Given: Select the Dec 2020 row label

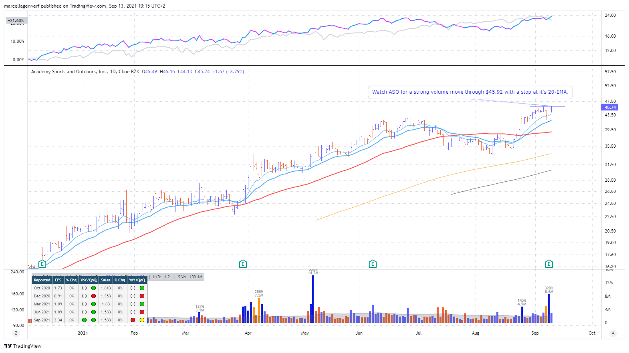Looking at the screenshot, I should click(42, 296).
